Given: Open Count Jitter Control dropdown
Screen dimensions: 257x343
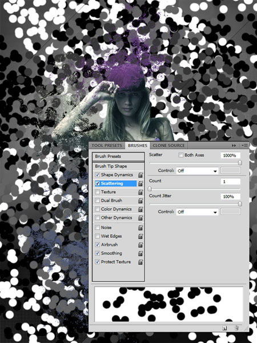Looking at the screenshot, I should point(198,212).
